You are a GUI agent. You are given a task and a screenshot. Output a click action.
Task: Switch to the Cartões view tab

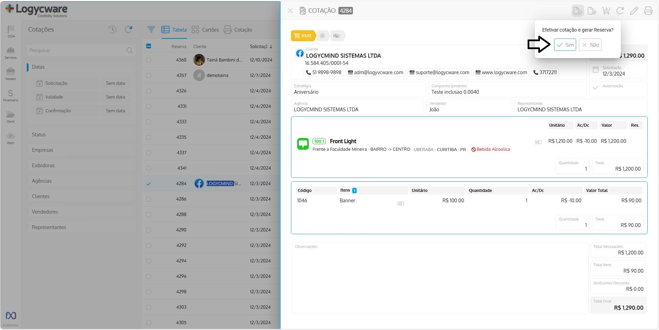[x=205, y=30]
